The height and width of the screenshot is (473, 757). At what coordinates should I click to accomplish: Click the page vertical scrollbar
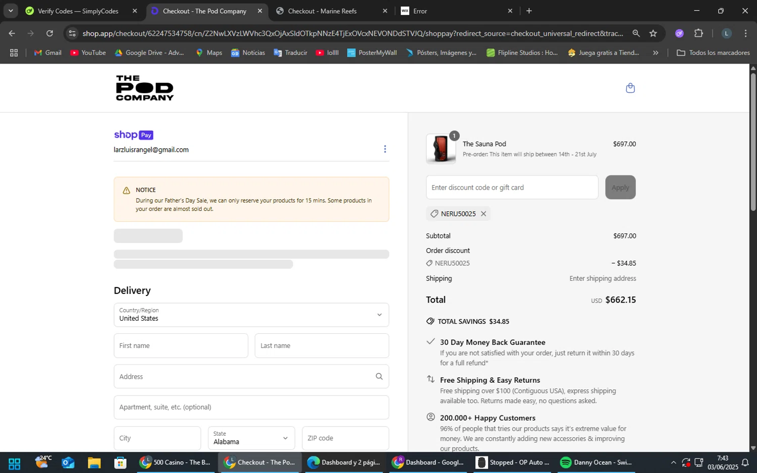753,141
